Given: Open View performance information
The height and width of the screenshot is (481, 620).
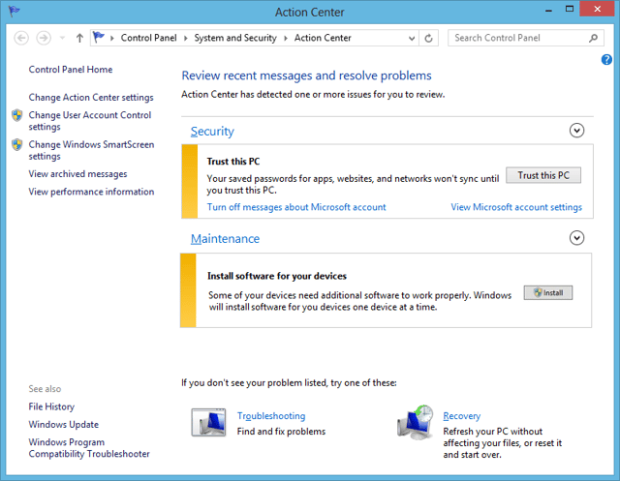Looking at the screenshot, I should tap(91, 192).
